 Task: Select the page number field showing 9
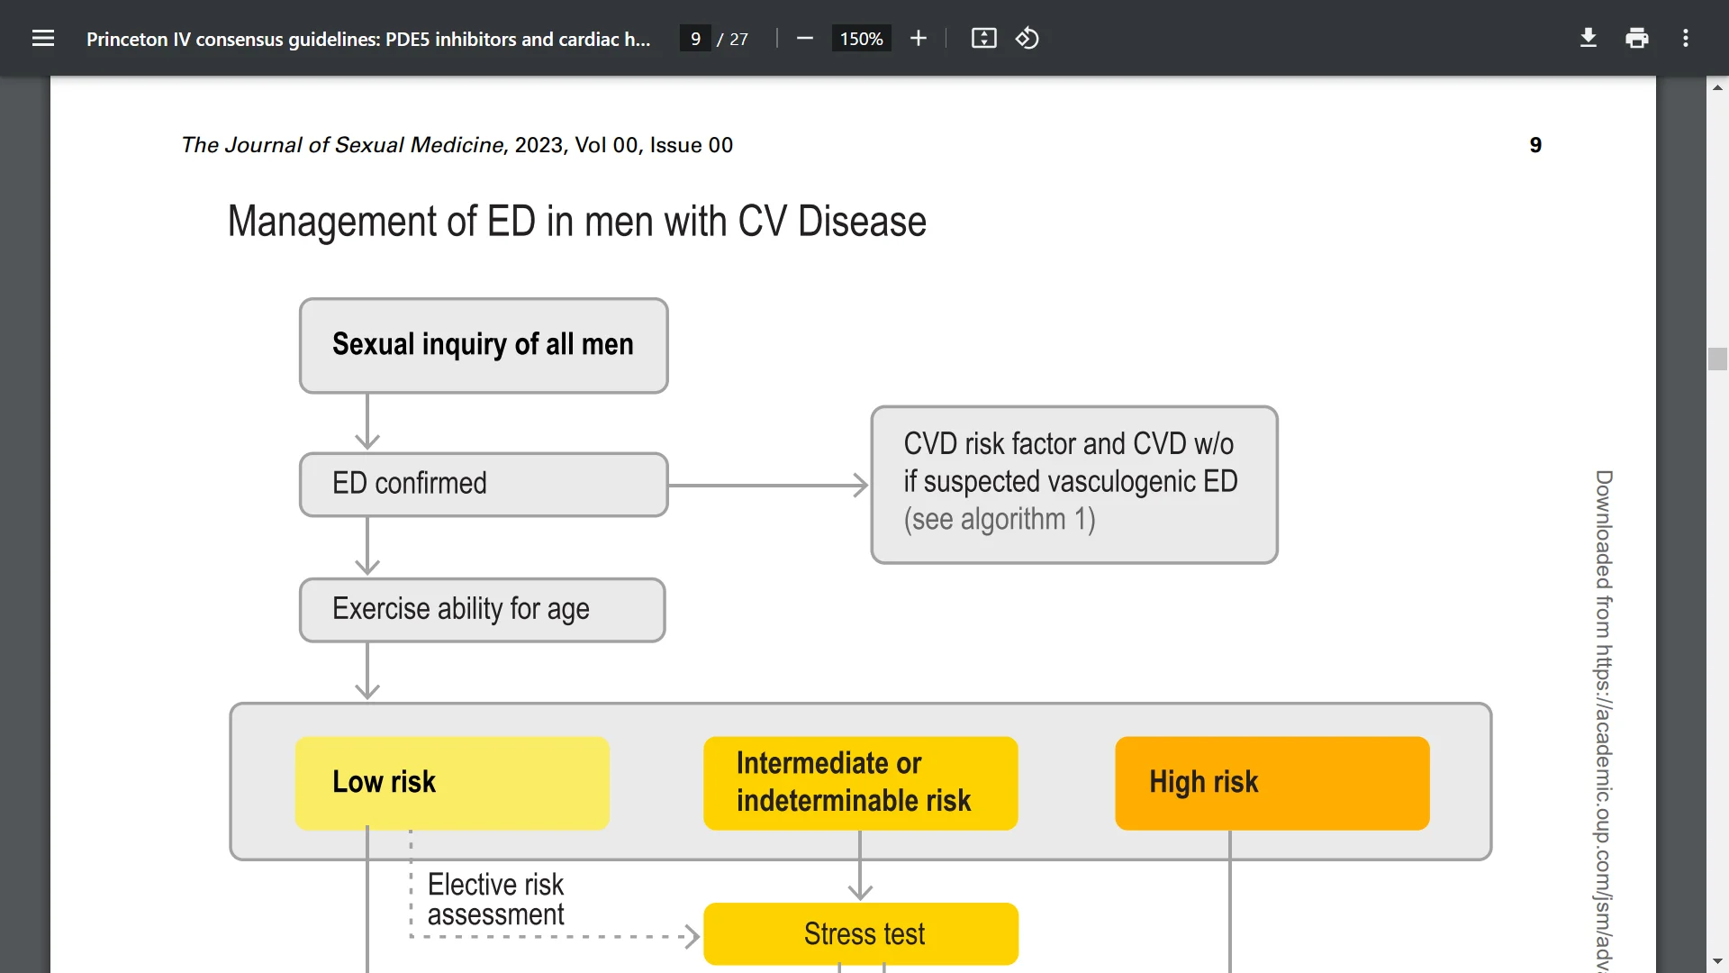(693, 38)
